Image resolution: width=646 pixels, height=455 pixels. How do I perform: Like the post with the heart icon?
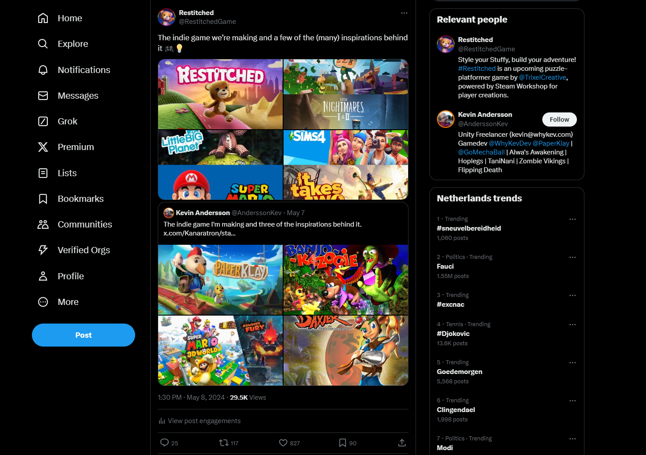click(283, 443)
